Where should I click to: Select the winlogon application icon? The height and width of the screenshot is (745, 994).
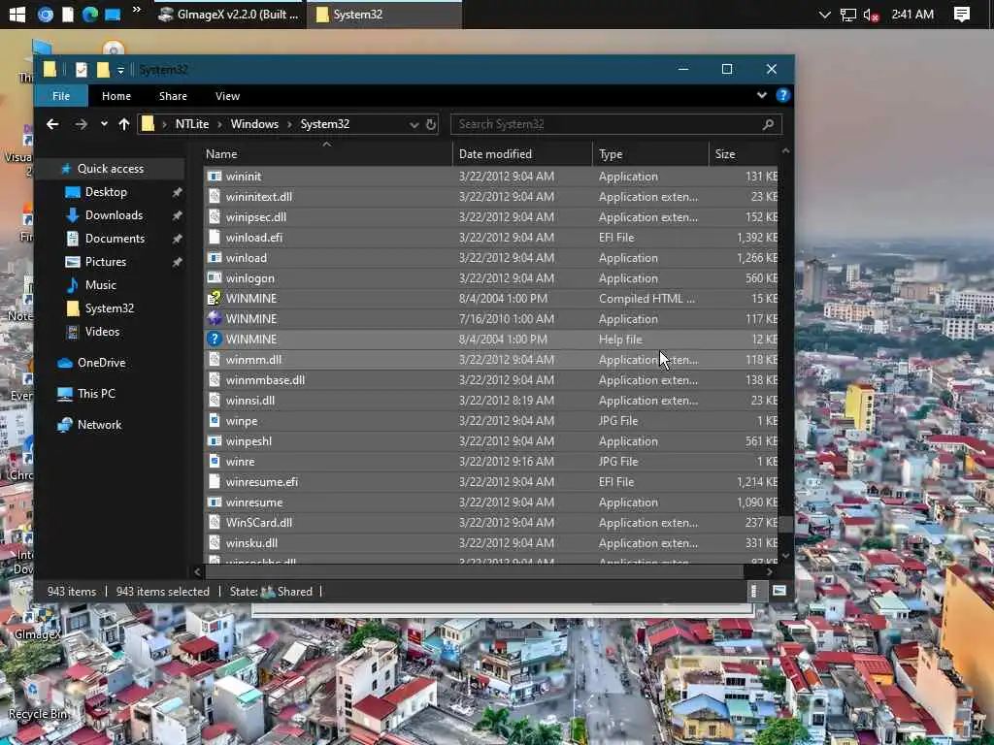[x=215, y=278]
